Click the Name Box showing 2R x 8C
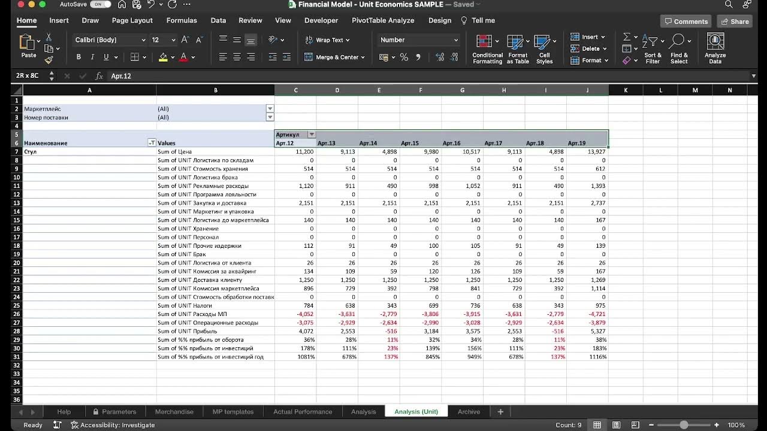The height and width of the screenshot is (431, 767). tap(28, 76)
